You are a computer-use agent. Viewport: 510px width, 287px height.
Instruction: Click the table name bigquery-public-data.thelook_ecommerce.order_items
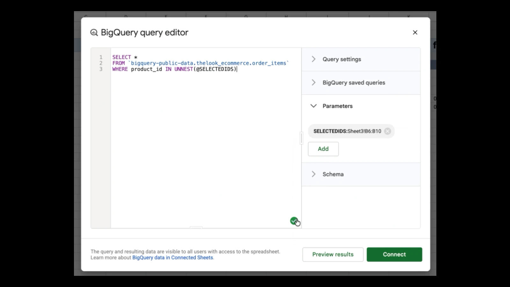pos(208,63)
